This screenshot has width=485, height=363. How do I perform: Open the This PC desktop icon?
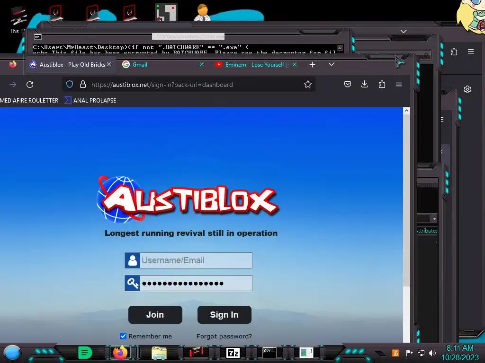tap(18, 19)
